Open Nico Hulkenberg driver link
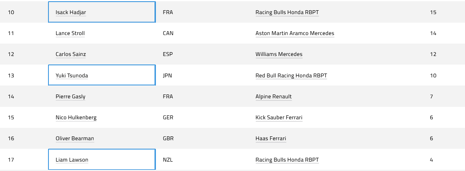 click(x=76, y=118)
